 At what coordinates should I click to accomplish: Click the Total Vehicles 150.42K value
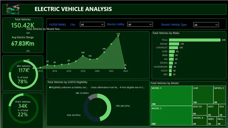pos(23,25)
